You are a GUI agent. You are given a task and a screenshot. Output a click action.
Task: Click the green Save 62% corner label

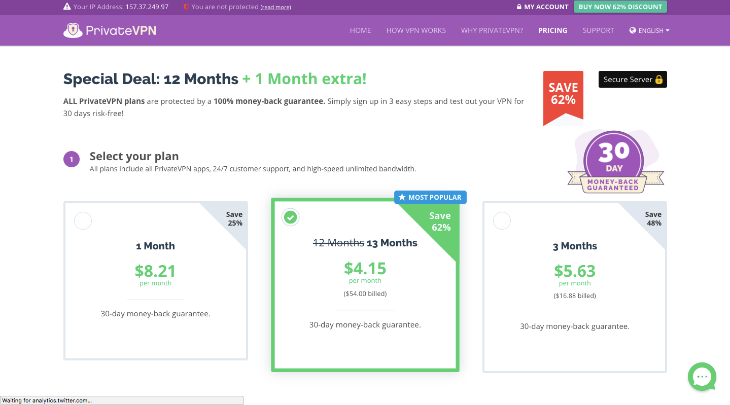tap(440, 222)
